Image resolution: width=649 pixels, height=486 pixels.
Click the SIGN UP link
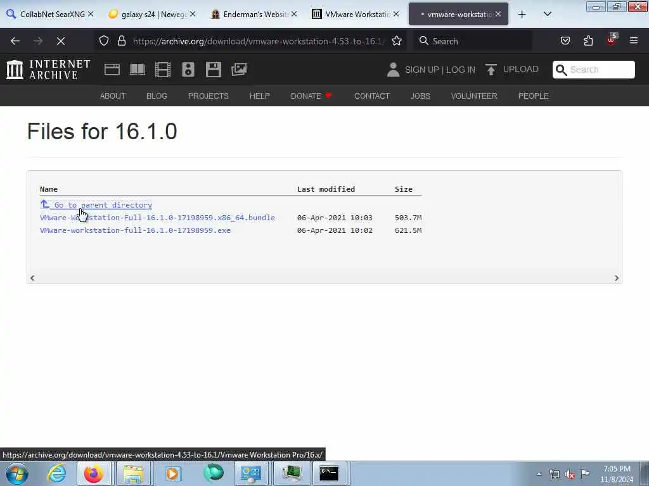pyautogui.click(x=422, y=70)
